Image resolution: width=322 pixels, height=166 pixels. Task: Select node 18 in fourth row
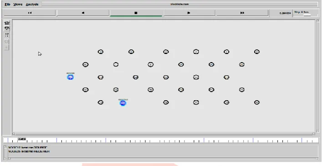tap(86, 89)
